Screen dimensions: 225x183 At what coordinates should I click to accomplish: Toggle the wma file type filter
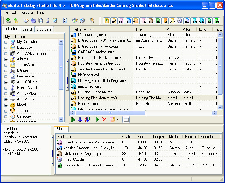pyautogui.click(x=121, y=21)
